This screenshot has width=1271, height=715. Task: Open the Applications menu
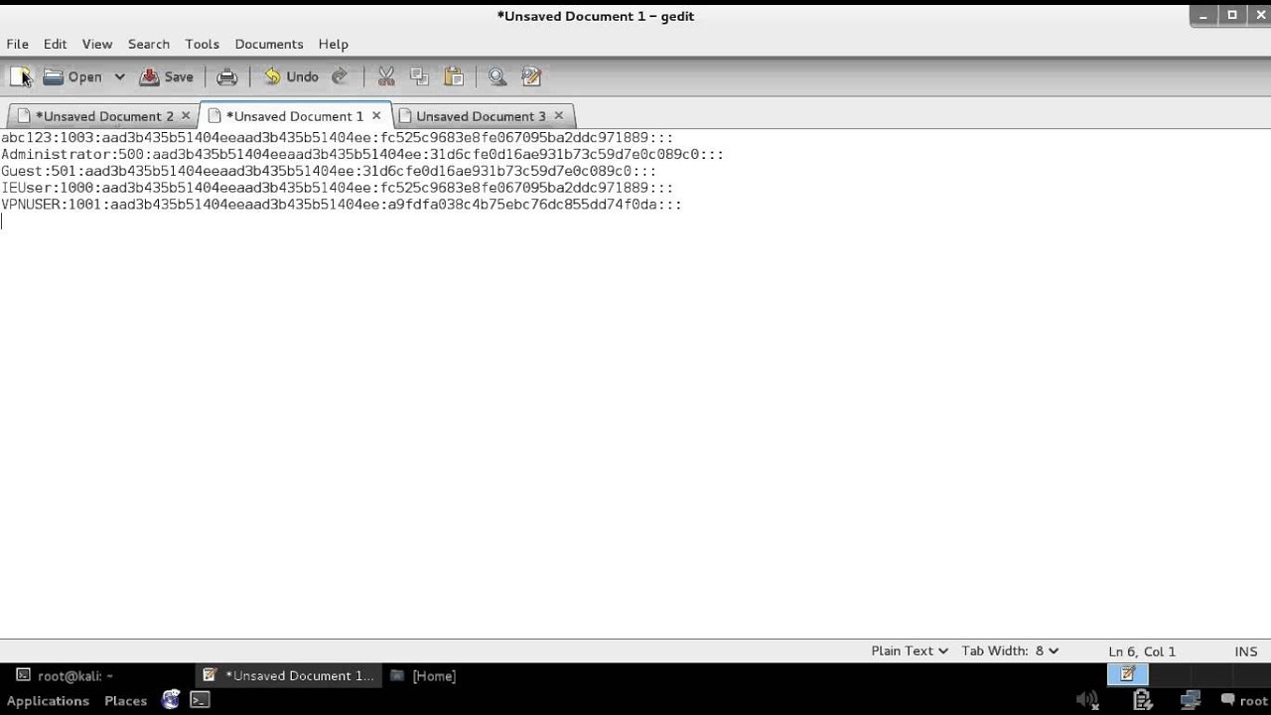[x=48, y=701]
